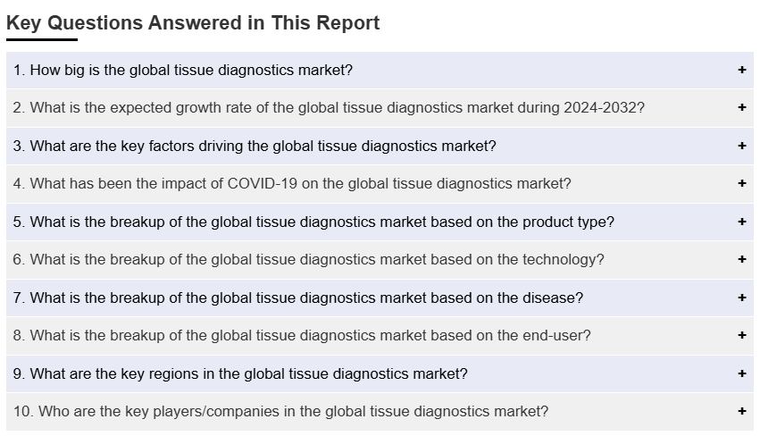Open question 3 on key driving factors
Image resolution: width=760 pixels, height=436 pixels.
click(255, 146)
